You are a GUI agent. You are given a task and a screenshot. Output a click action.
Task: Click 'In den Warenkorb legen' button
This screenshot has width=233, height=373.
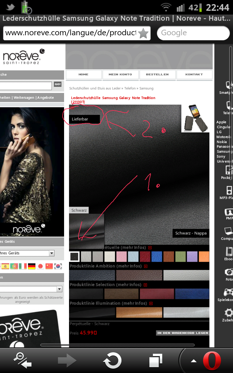point(183,333)
